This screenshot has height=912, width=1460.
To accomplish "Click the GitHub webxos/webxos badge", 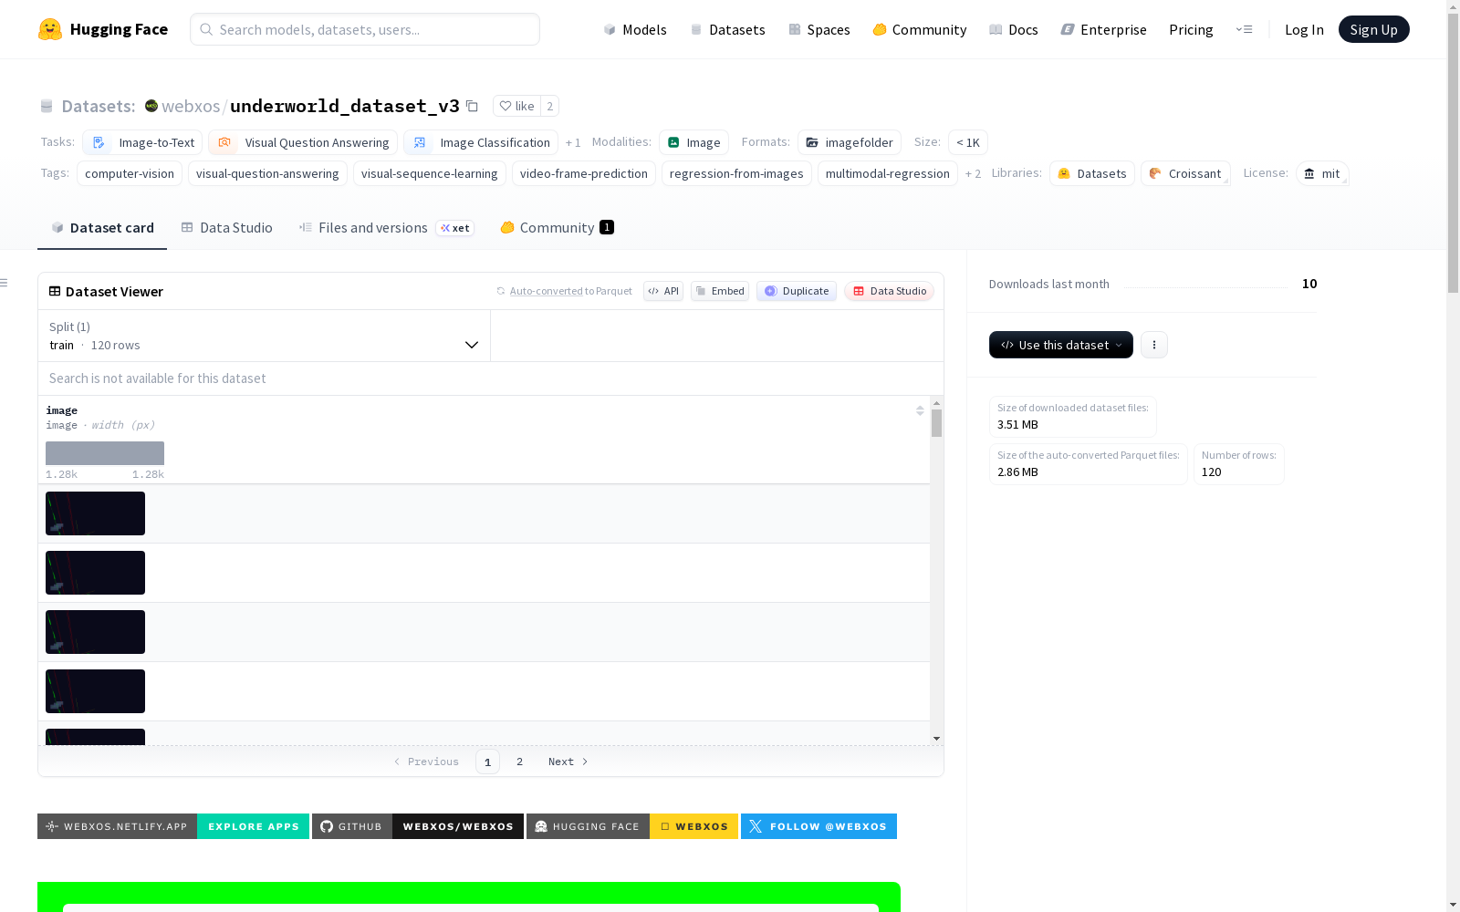I will click(418, 826).
